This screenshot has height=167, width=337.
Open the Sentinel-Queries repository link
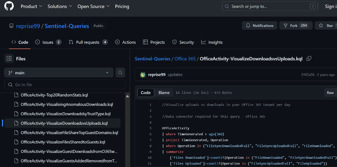pyautogui.click(x=67, y=26)
